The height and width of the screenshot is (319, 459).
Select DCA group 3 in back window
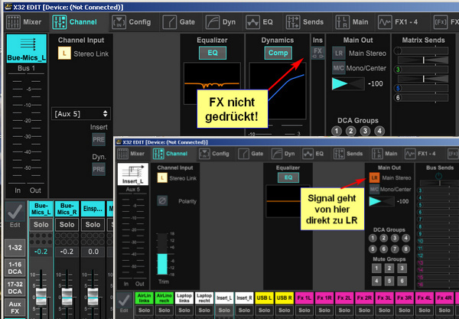(365, 131)
